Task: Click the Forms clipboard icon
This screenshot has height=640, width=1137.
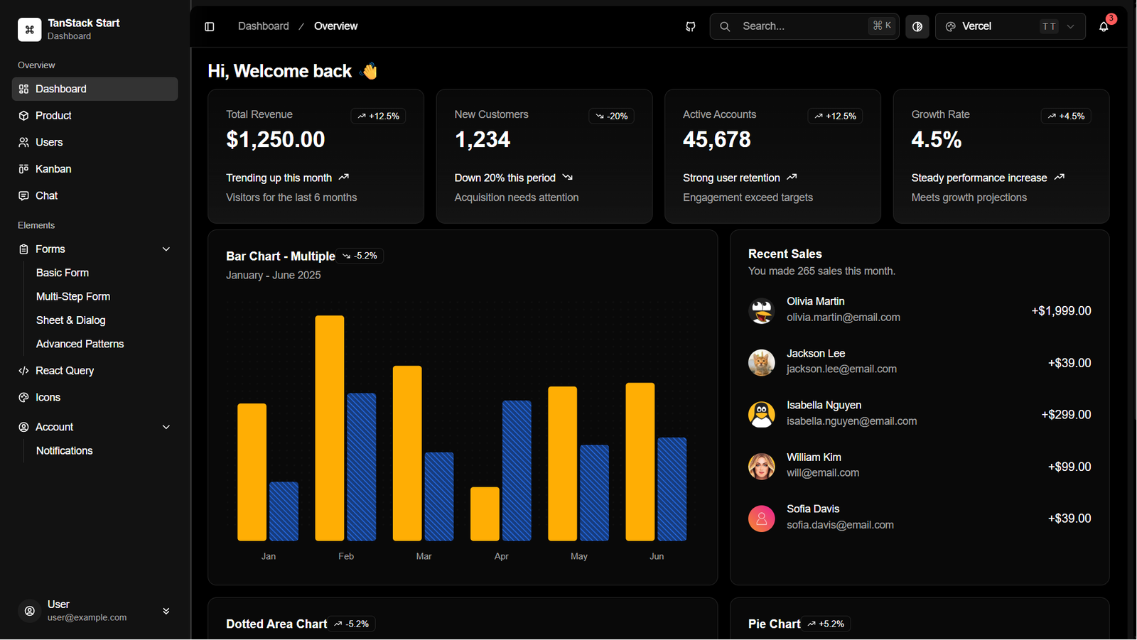Action: 24,249
